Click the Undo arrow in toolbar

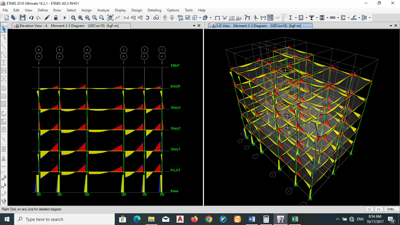31,18
